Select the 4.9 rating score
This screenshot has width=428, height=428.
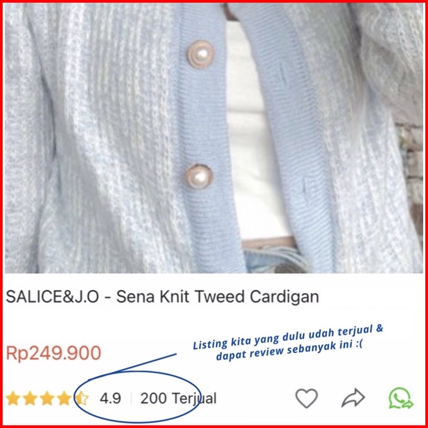pos(110,398)
